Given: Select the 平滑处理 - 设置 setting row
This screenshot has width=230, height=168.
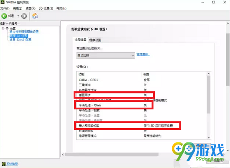Looking at the screenshot, I should [x=142, y=115].
